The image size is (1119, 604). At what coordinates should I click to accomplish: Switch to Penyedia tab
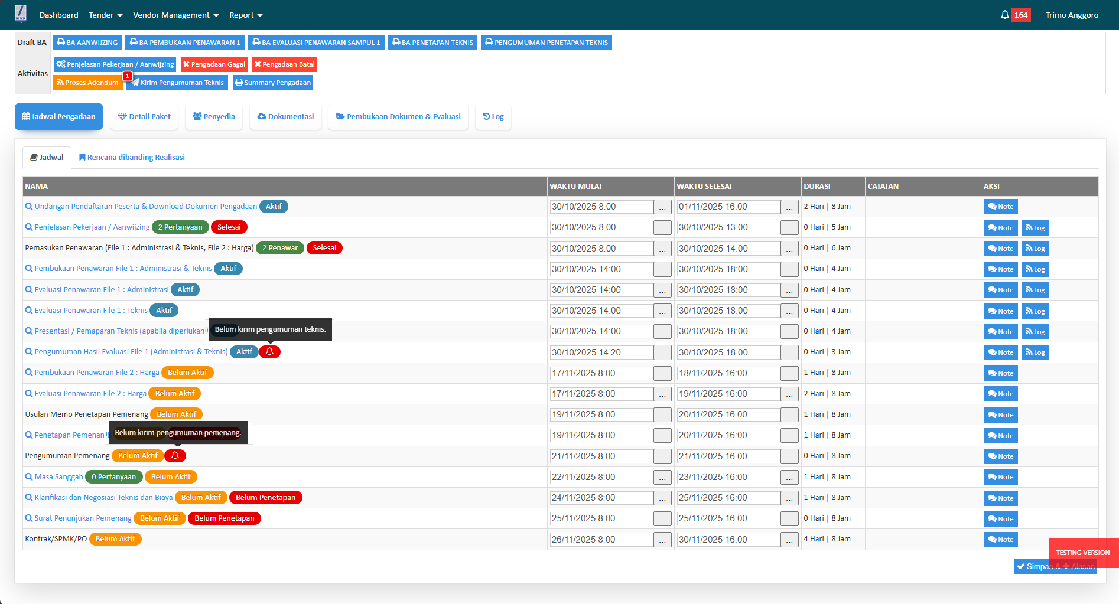click(214, 117)
